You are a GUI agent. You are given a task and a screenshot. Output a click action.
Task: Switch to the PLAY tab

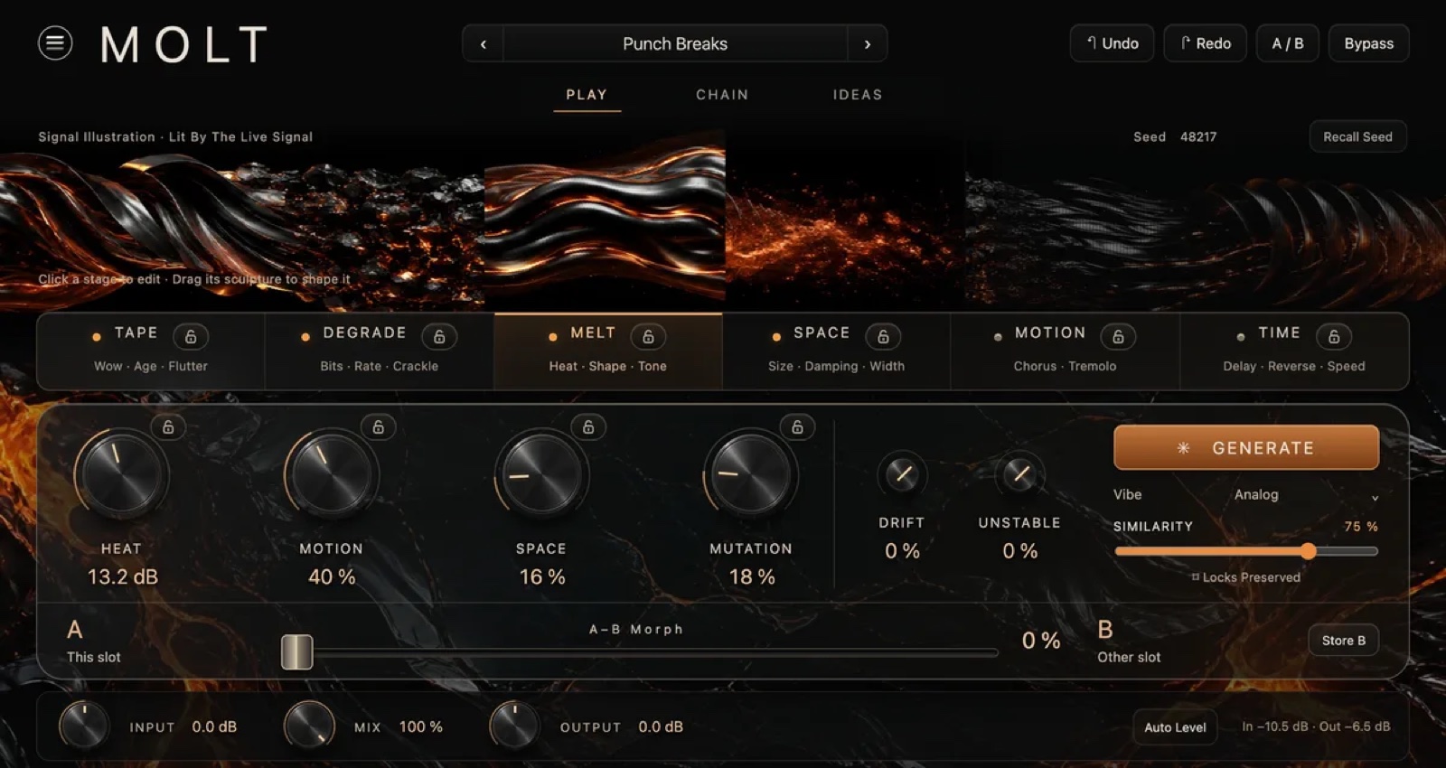pos(587,95)
